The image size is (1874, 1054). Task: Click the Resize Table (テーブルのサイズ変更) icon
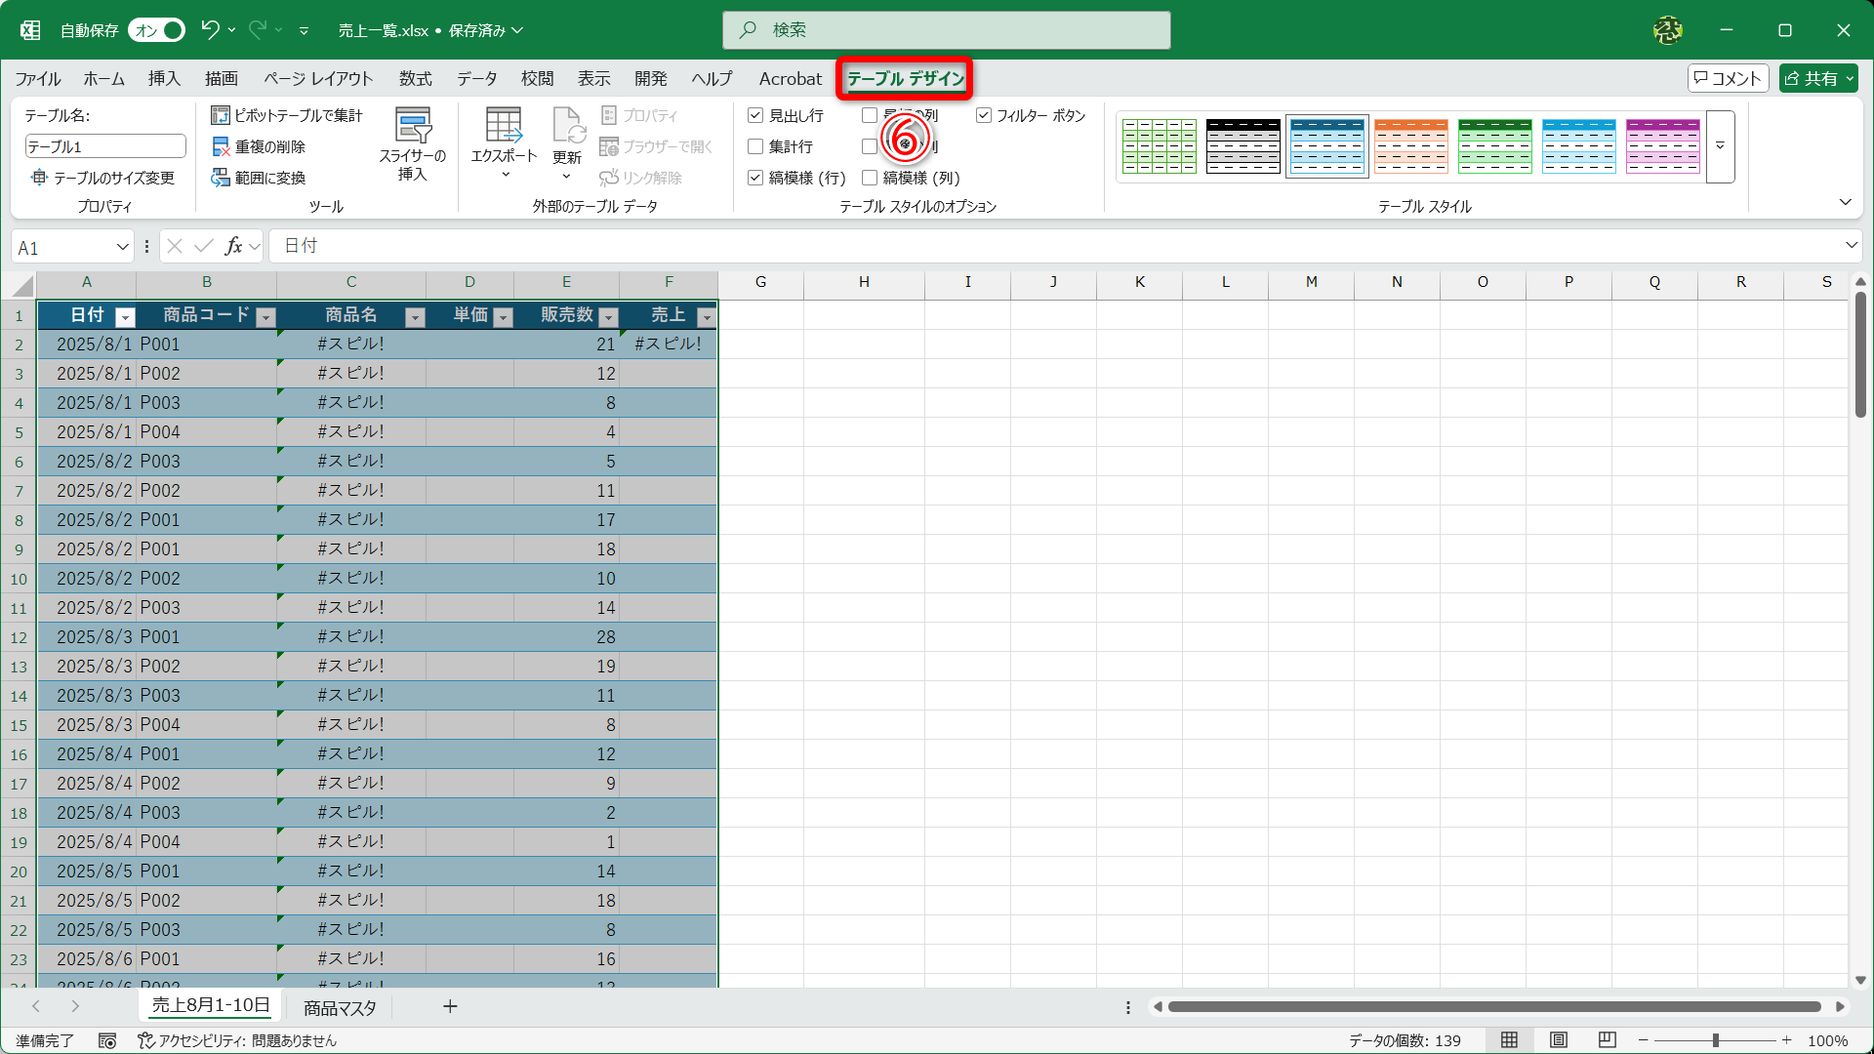point(39,178)
